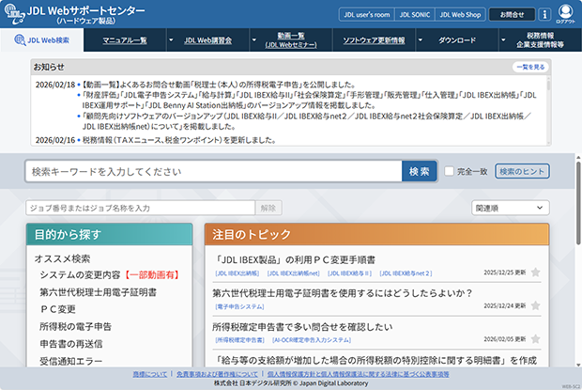This screenshot has width=582, height=390.
Task: Open システムの変更内容 recommended search
Action: click(110, 274)
